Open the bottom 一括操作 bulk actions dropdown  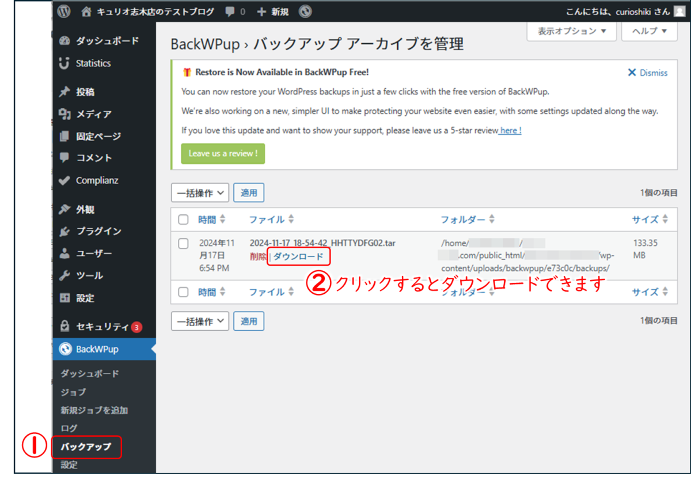point(200,321)
